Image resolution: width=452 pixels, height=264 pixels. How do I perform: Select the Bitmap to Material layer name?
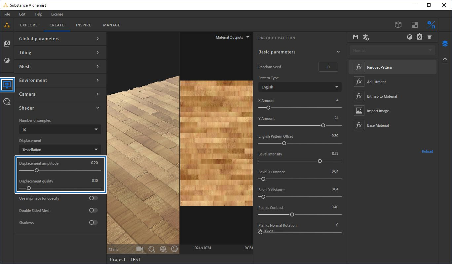click(382, 96)
